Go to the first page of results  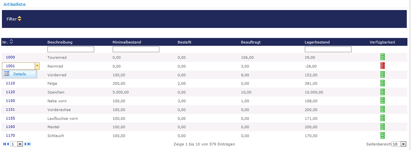(x=5, y=144)
